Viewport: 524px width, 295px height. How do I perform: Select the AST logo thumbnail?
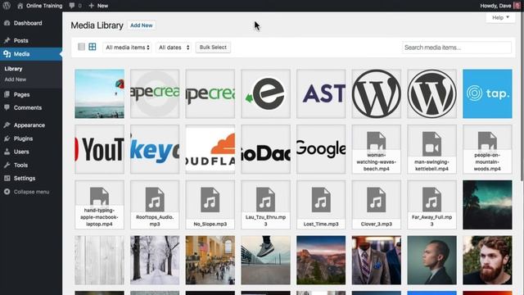(321, 93)
